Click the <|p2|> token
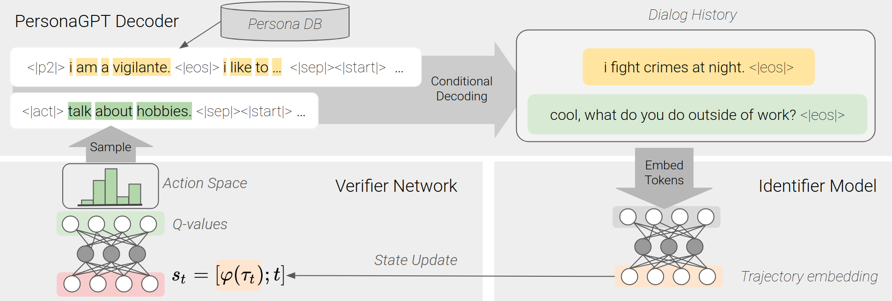892x301 pixels. pos(45,68)
